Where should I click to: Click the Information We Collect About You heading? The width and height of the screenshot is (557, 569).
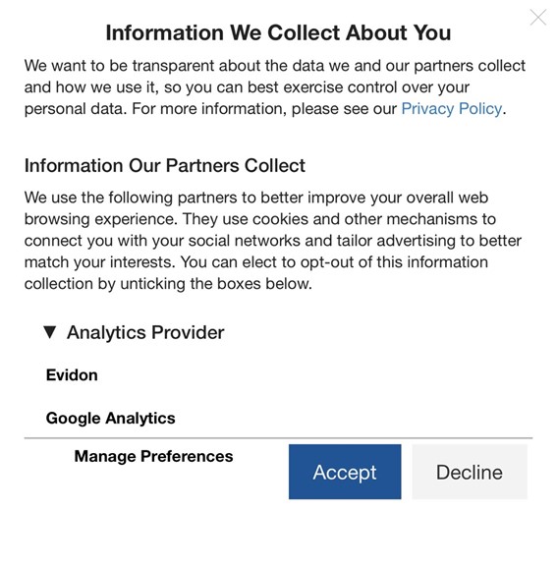click(x=279, y=32)
